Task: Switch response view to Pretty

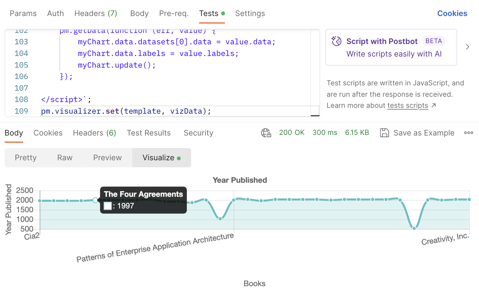Action: click(26, 157)
